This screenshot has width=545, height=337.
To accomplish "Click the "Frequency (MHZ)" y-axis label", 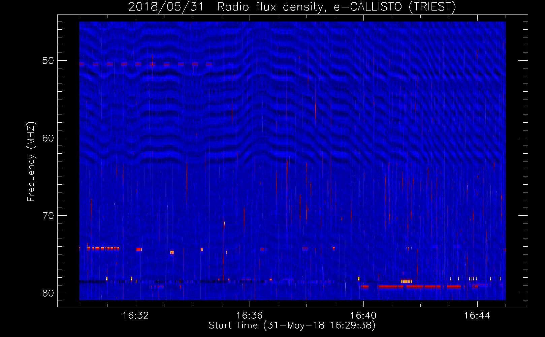I will (x=31, y=162).
